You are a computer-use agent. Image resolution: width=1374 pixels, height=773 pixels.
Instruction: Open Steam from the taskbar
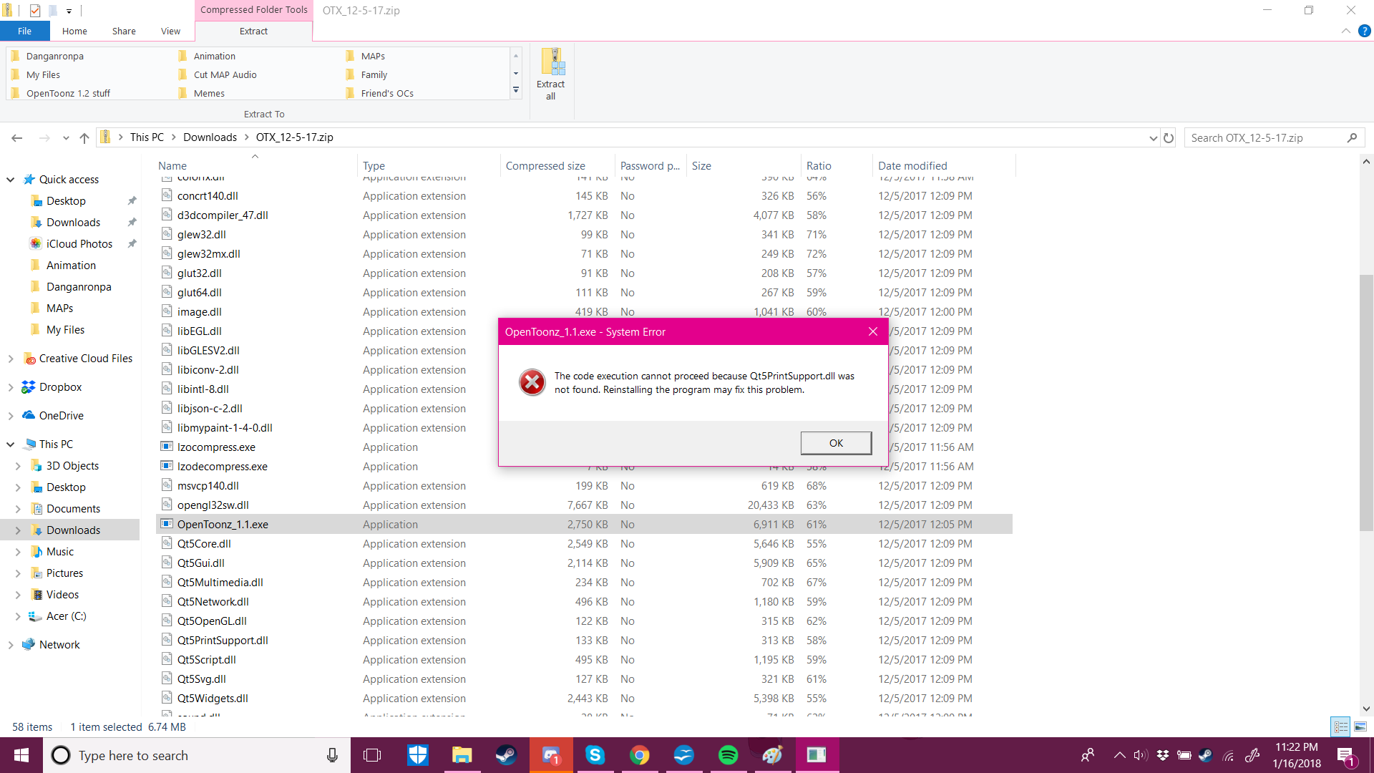pos(506,755)
